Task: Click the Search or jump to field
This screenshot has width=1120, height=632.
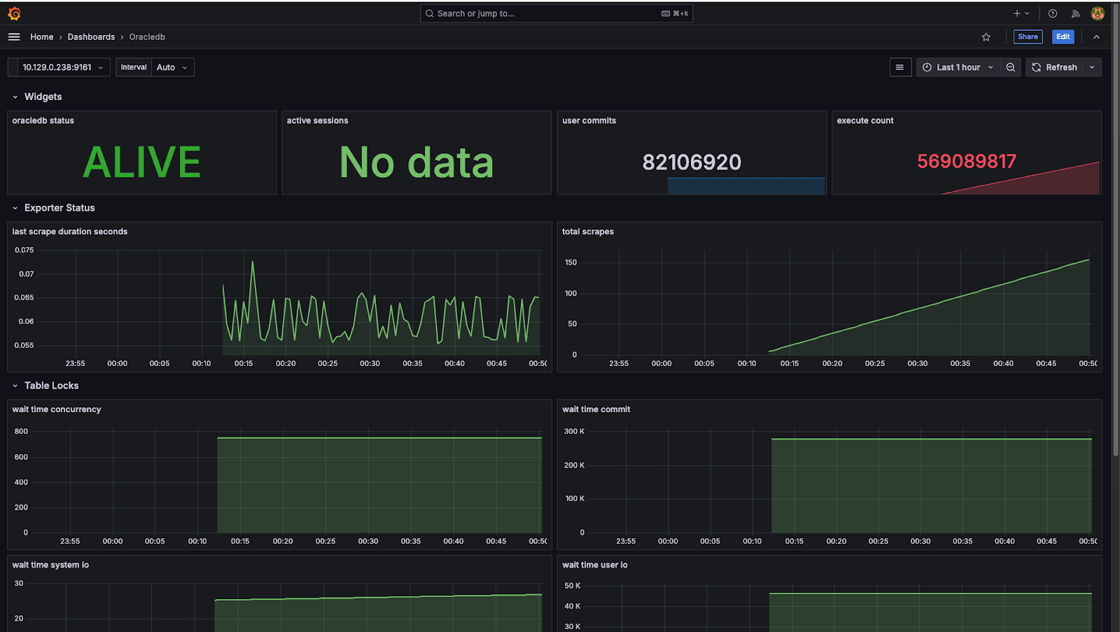Action: click(x=546, y=13)
